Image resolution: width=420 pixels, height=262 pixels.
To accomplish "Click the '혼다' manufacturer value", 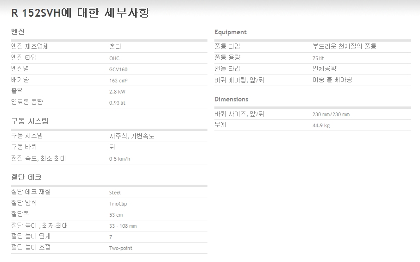I will click(115, 46).
